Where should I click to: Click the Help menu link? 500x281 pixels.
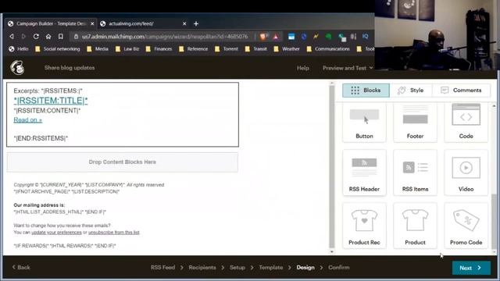[x=302, y=68]
